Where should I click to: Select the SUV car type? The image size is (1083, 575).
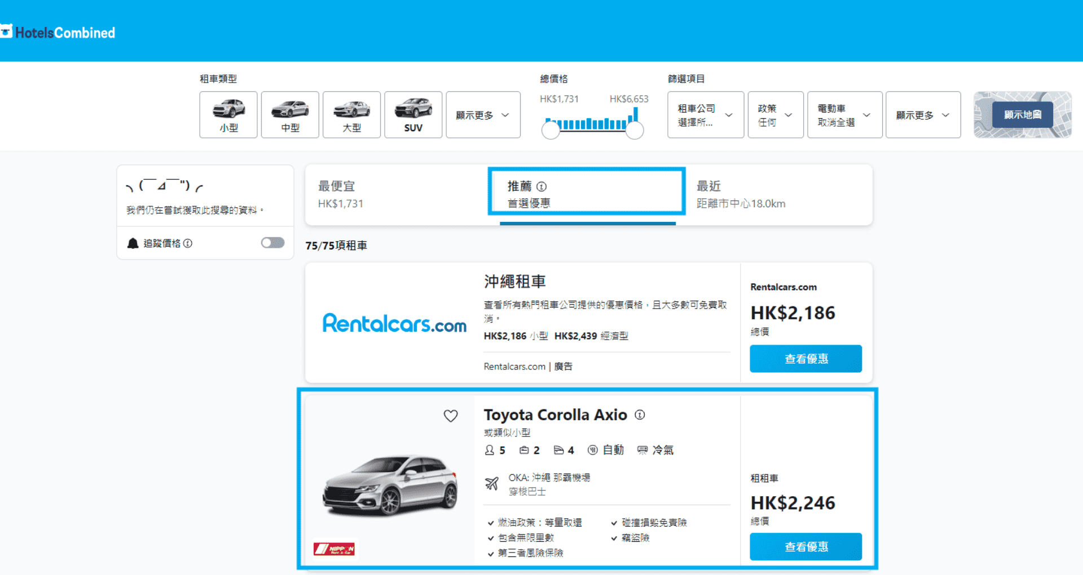tap(413, 115)
